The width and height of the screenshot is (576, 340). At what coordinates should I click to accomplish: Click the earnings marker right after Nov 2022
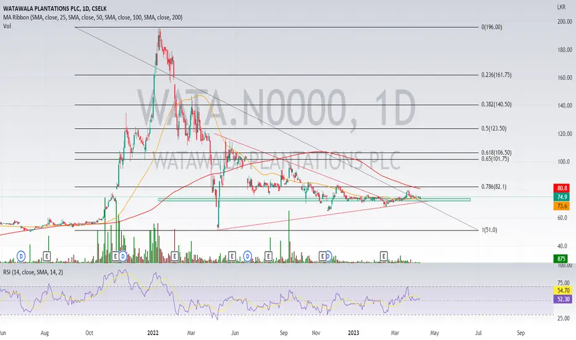tap(323, 256)
